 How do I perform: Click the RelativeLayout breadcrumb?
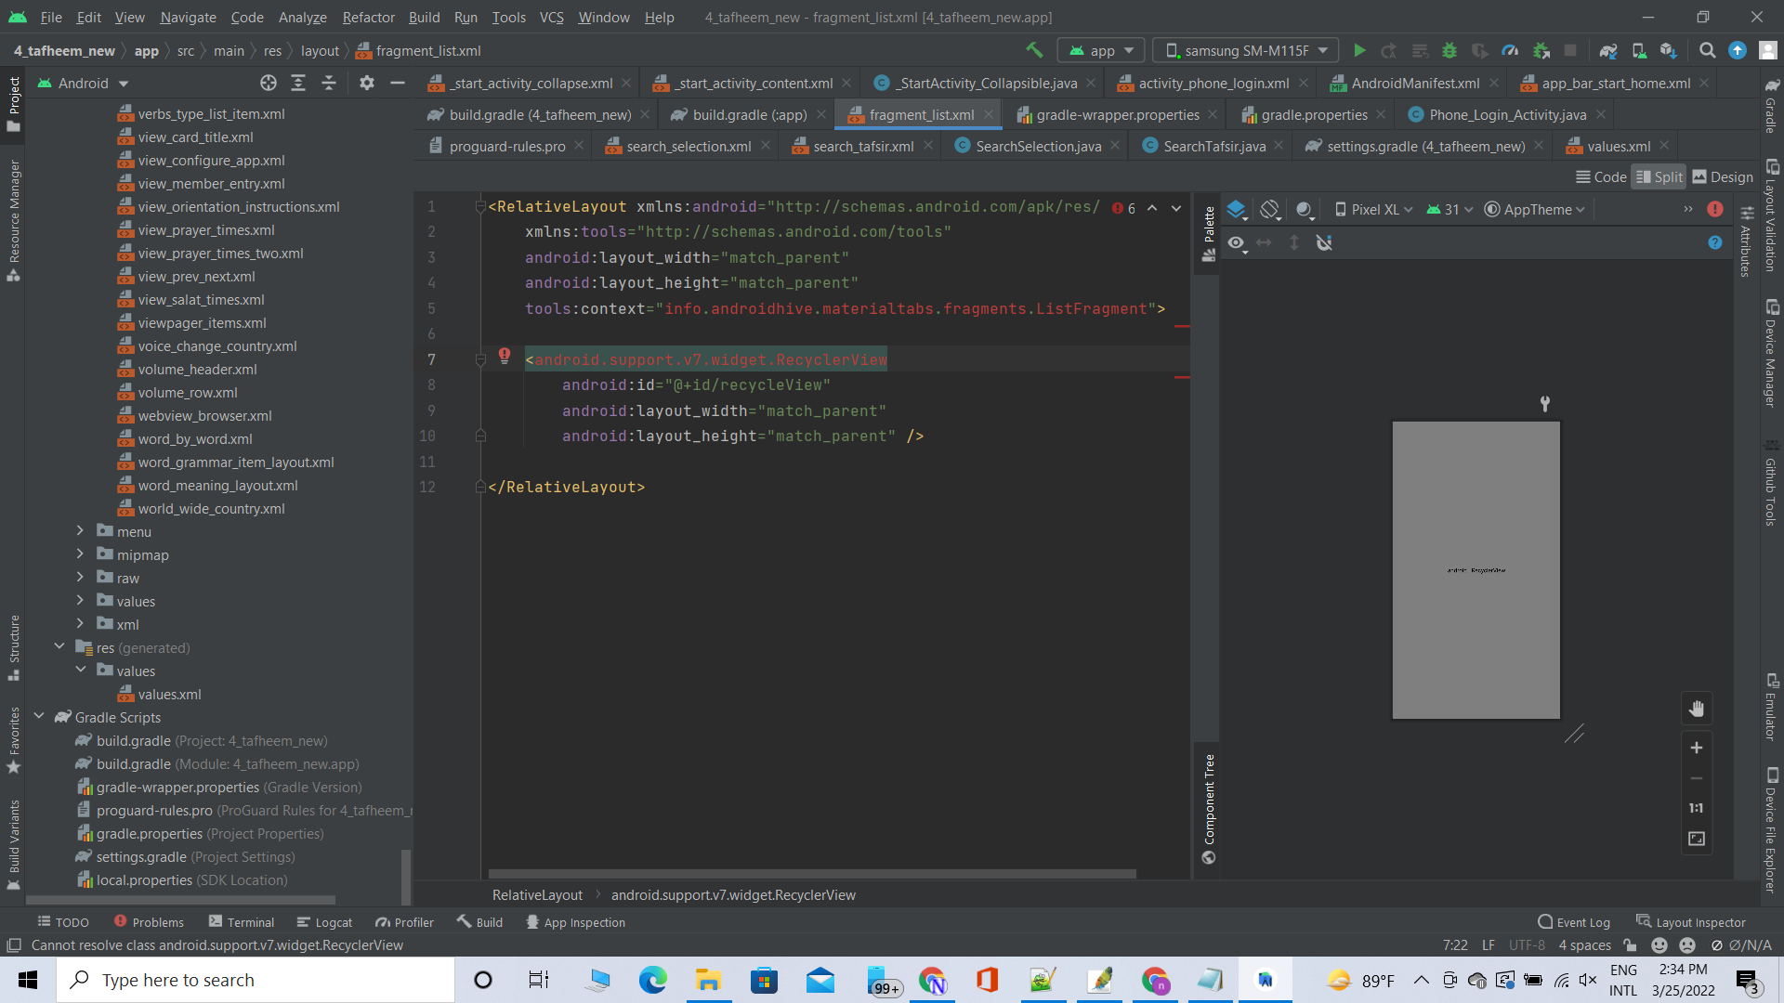(537, 895)
